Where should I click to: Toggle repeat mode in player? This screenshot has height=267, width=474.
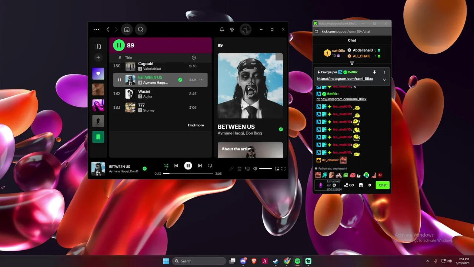[210, 166]
